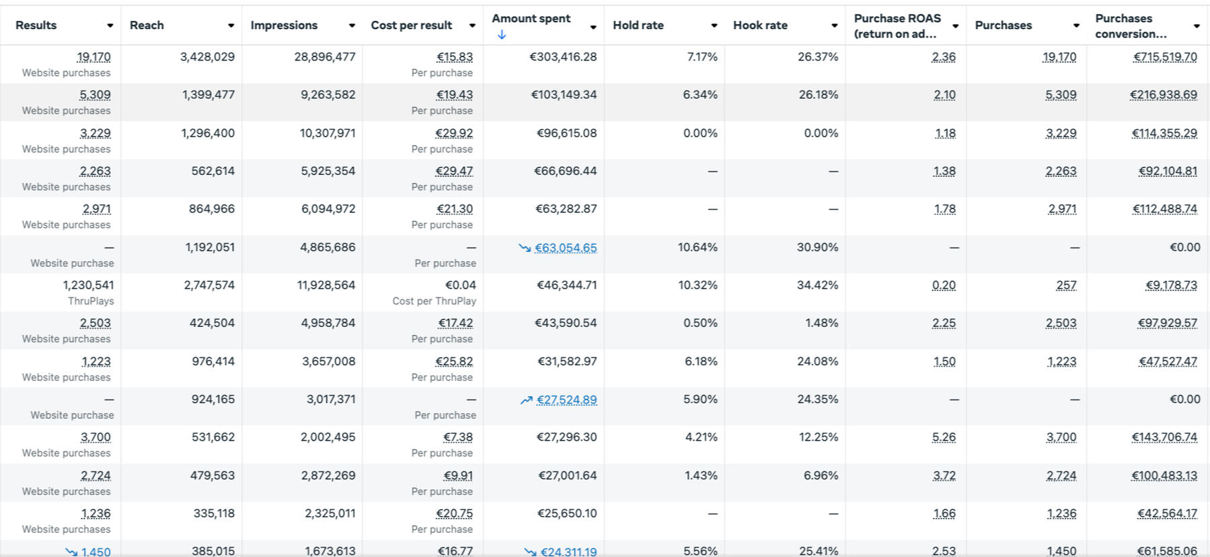This screenshot has height=557, width=1210.
Task: Open the Results column dropdown arrow
Action: (110, 26)
